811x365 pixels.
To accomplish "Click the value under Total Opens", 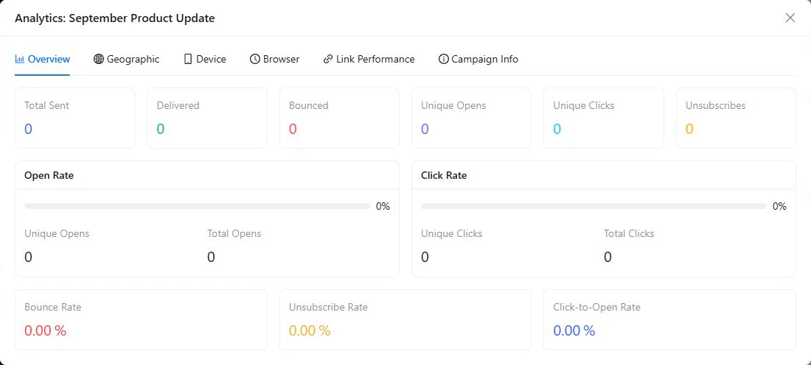I will tap(211, 257).
